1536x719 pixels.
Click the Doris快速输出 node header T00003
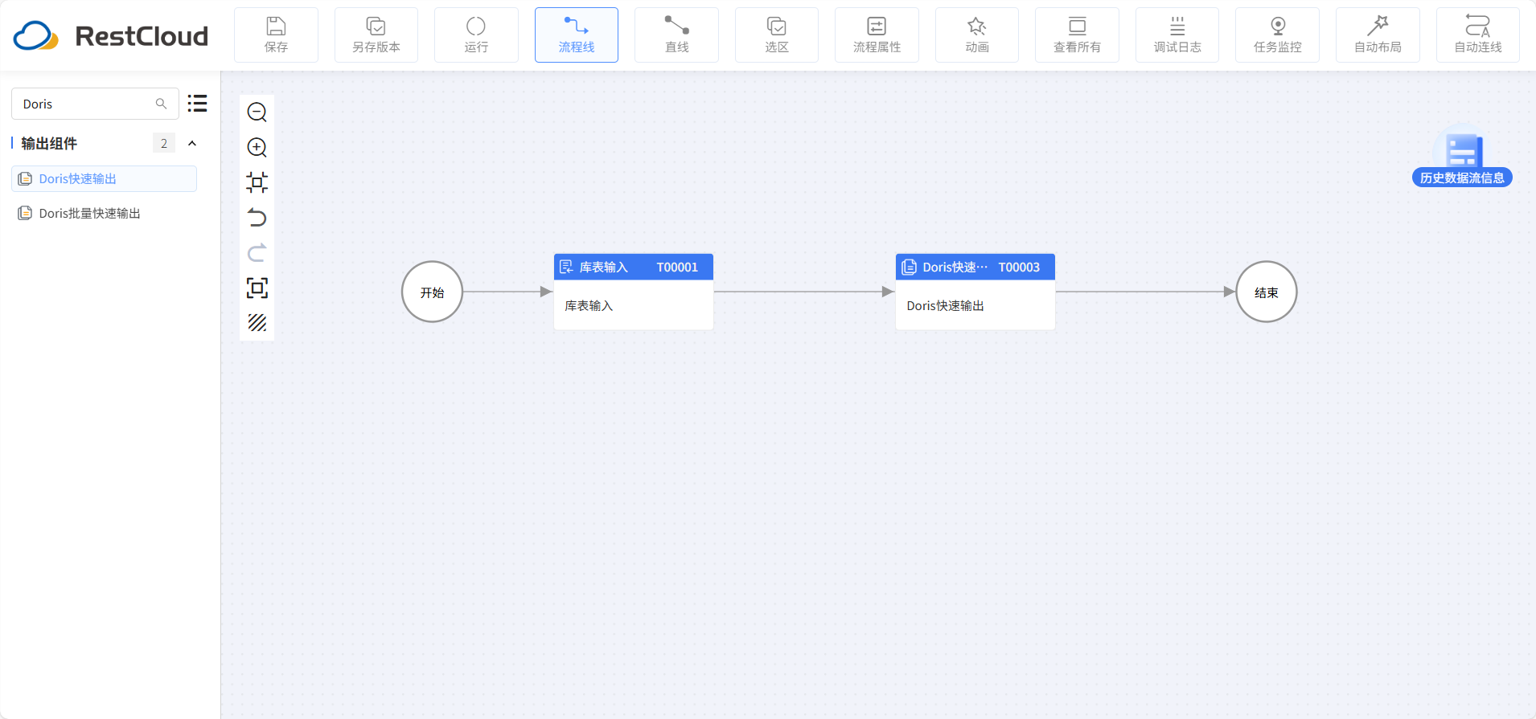[x=975, y=267]
